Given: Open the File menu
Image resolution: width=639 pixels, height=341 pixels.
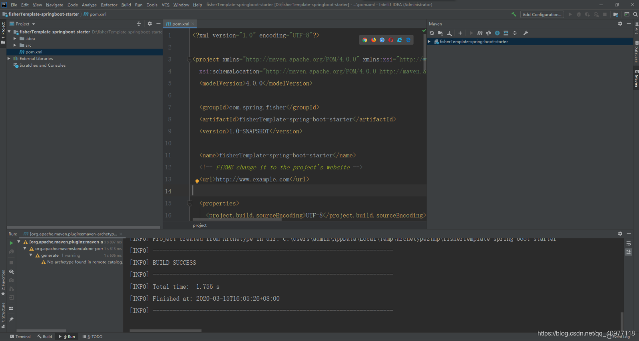Looking at the screenshot, I should pos(14,5).
